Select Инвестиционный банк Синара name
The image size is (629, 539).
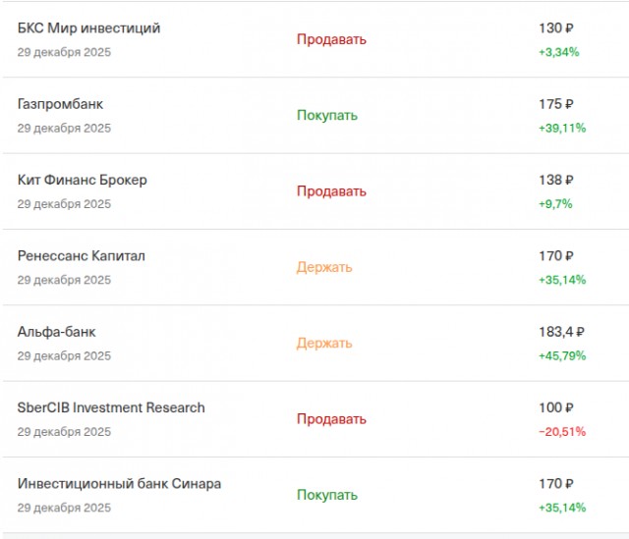(x=119, y=484)
